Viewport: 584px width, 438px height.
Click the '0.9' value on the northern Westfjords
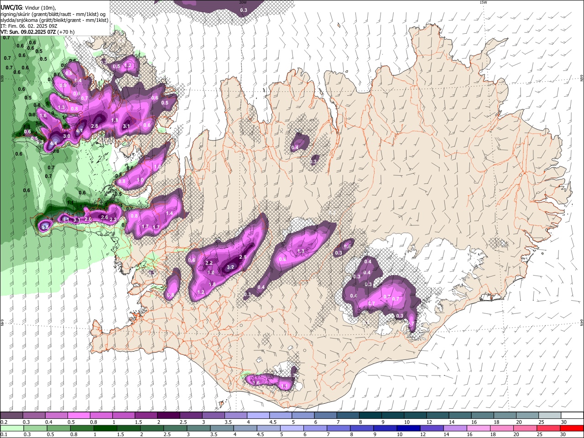[x=63, y=85]
